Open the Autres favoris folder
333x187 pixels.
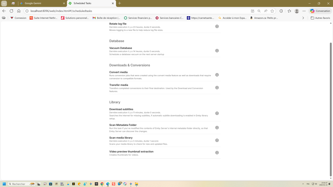321,18
